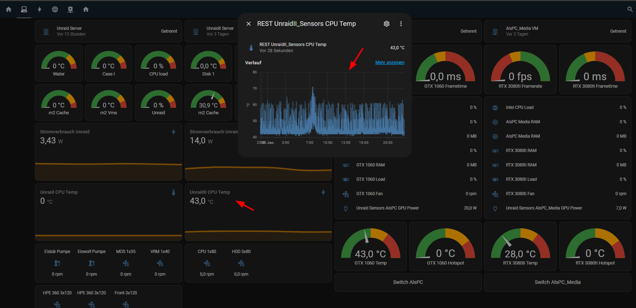Open the Unraid percentage gauge
The image size is (636, 308).
[158, 102]
